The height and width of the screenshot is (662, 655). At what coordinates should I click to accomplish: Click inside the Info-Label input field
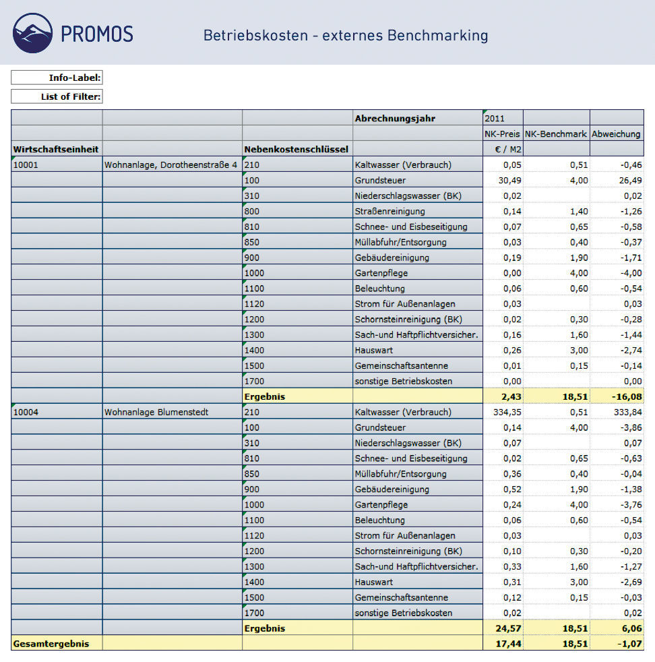pos(56,77)
